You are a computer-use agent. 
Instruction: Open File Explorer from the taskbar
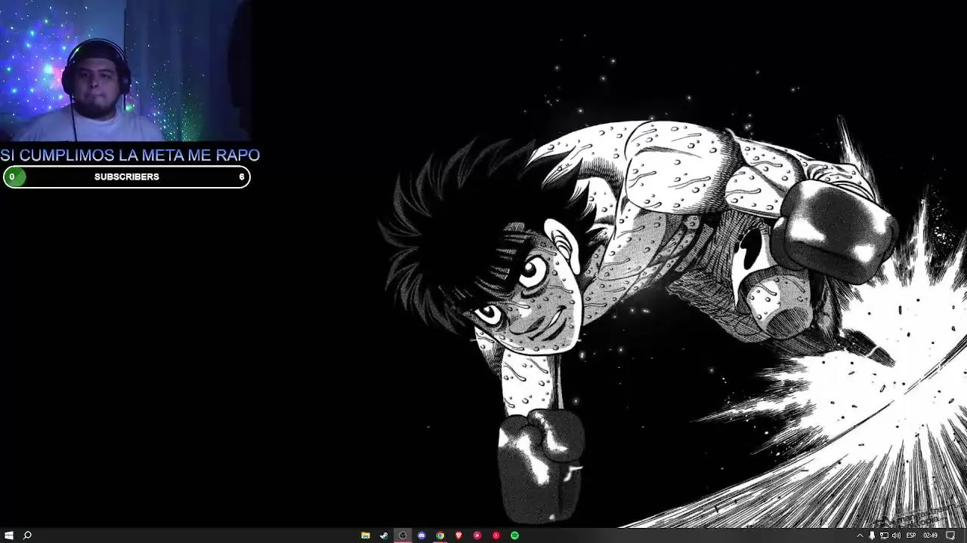click(365, 535)
